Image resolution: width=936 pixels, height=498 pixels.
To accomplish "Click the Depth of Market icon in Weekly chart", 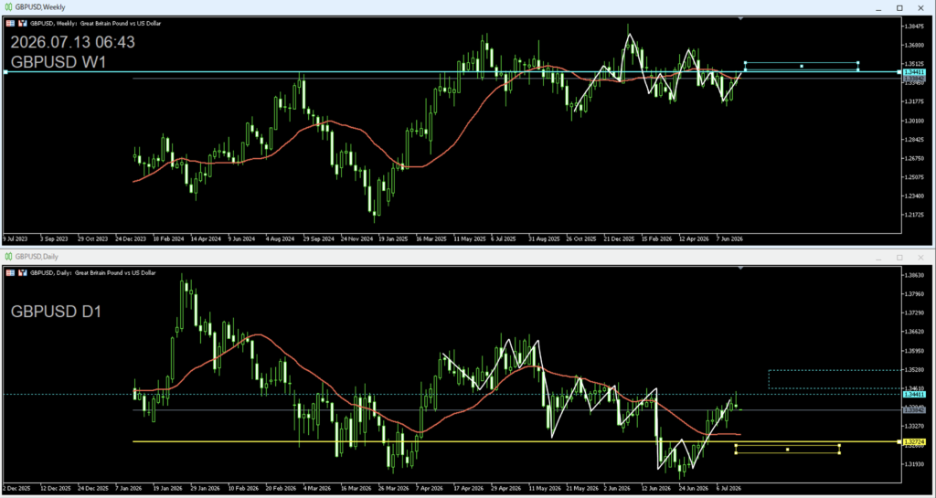I will coord(11,23).
